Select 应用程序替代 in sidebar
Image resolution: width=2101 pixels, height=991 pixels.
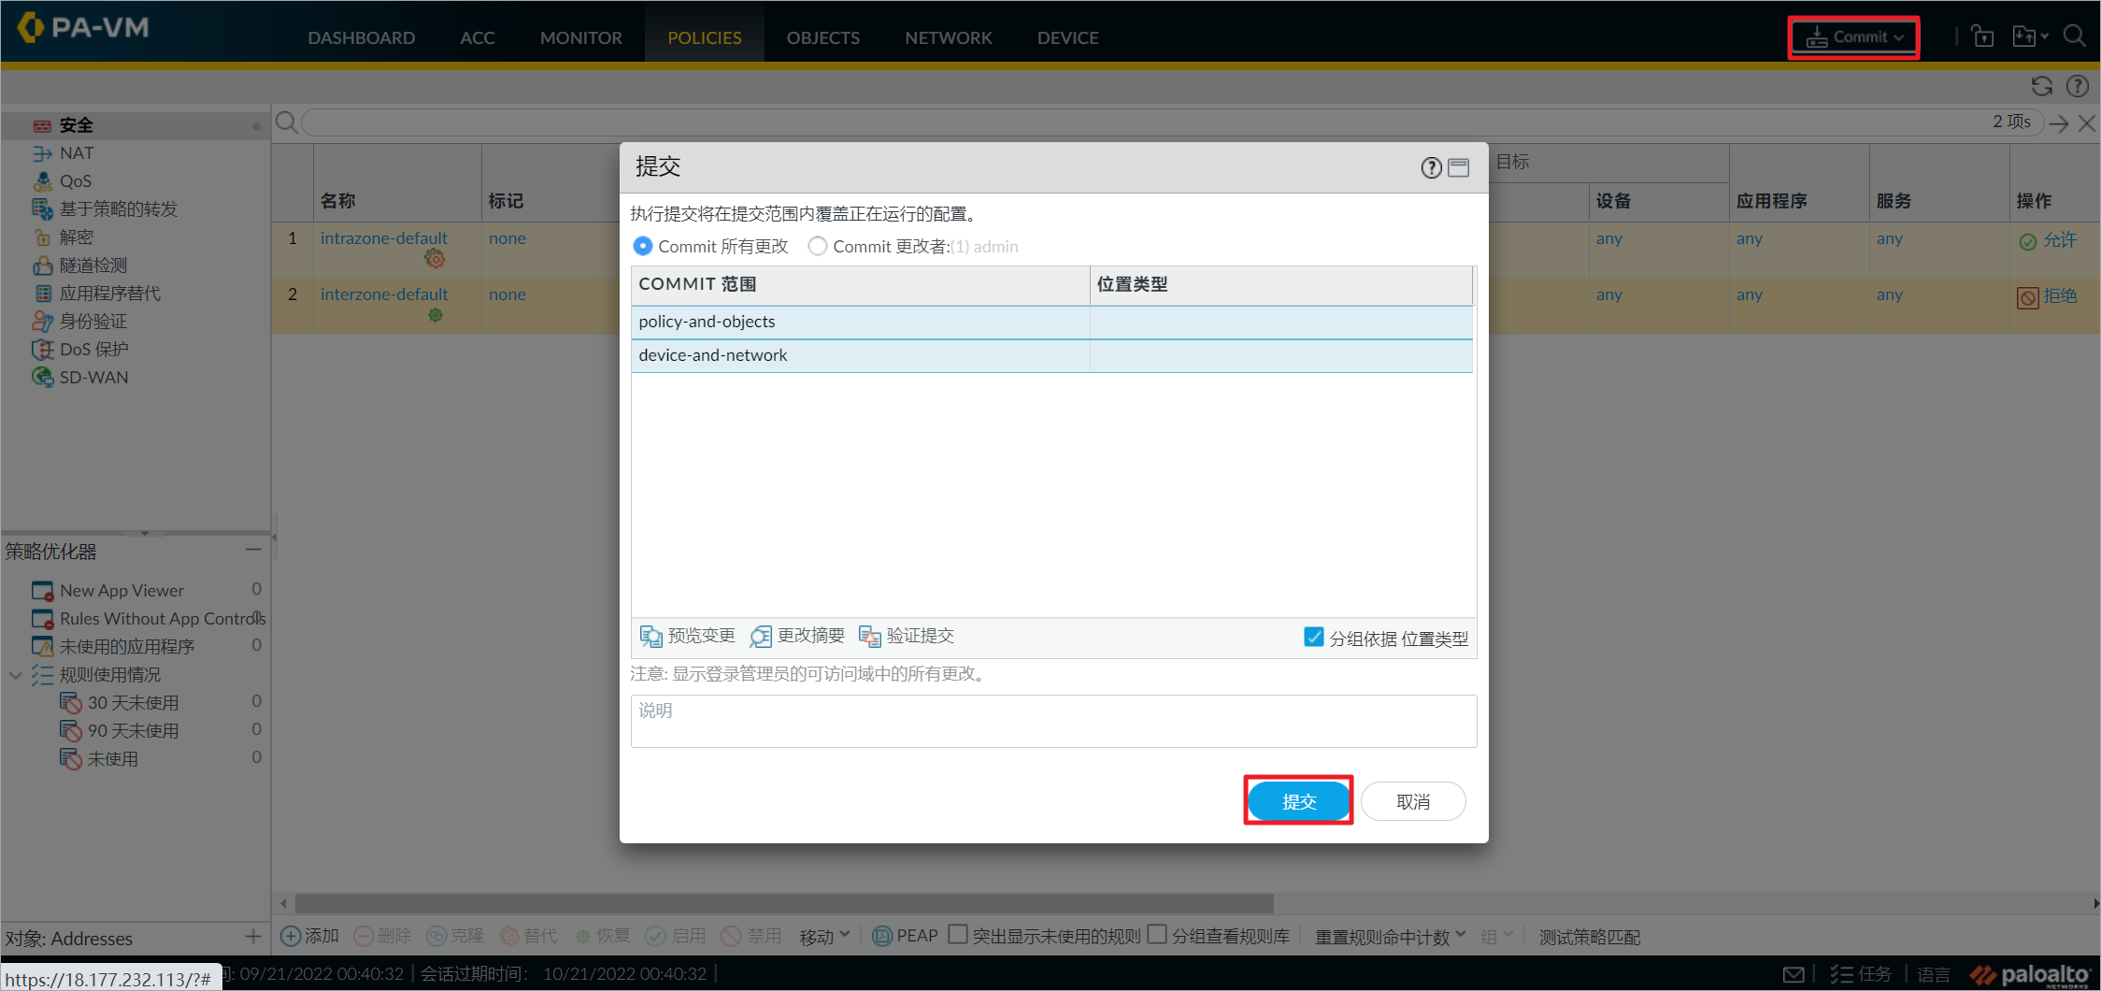[x=109, y=294]
